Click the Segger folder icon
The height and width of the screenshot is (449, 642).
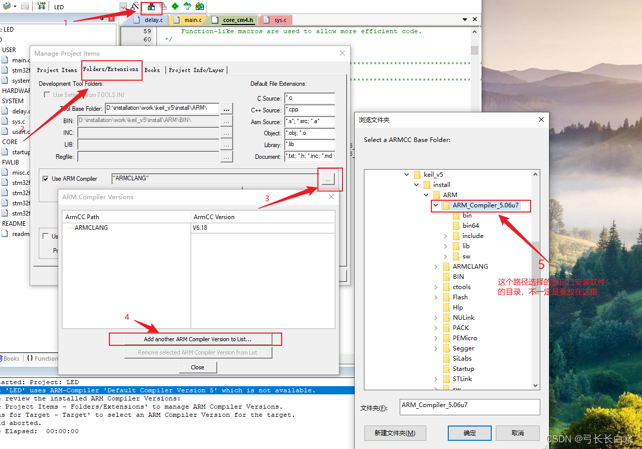(447, 348)
